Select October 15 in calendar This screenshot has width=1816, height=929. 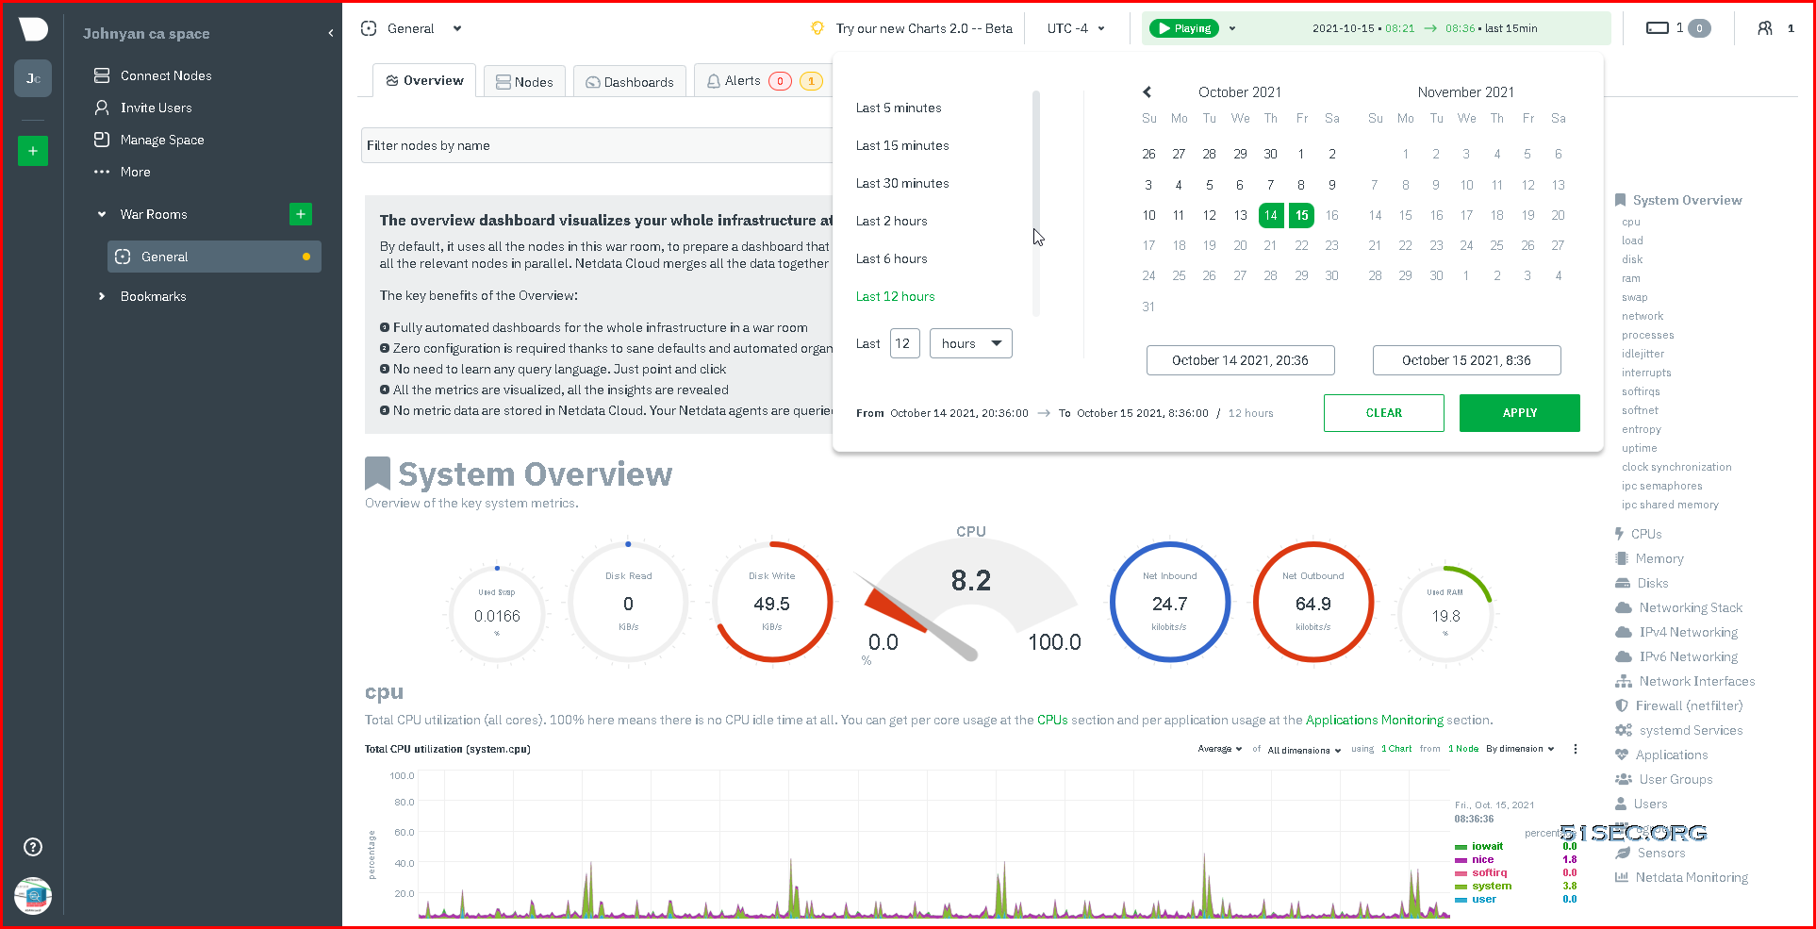click(x=1302, y=215)
